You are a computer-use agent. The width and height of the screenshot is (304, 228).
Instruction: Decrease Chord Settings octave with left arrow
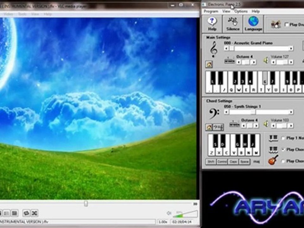pos(244,126)
